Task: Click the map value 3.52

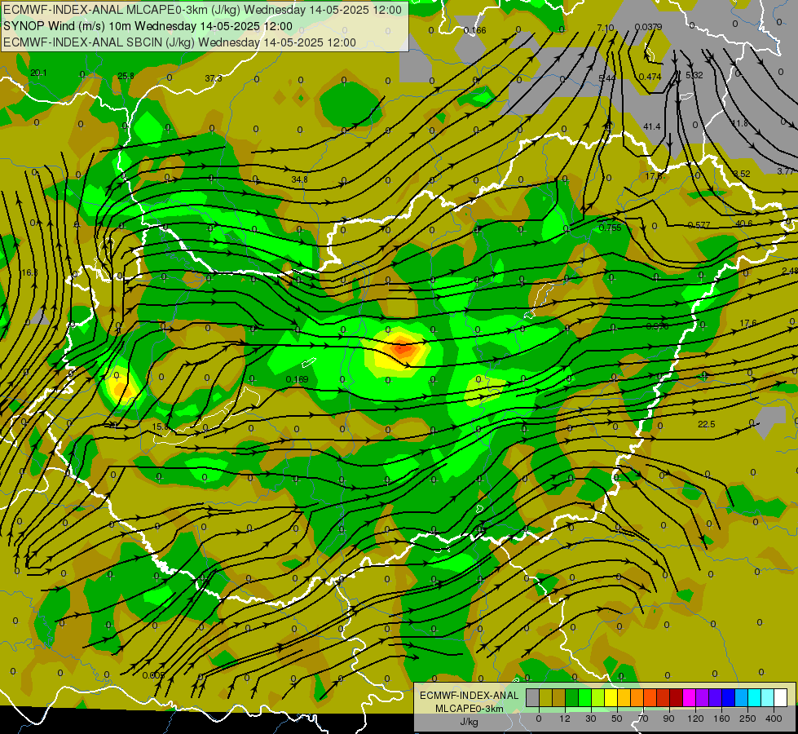Action: [742, 174]
